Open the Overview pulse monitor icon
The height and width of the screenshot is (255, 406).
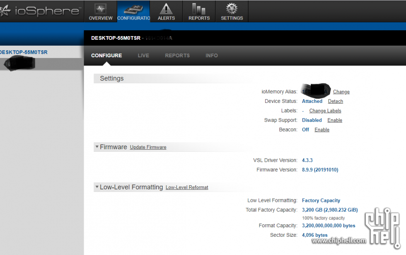coord(100,9)
